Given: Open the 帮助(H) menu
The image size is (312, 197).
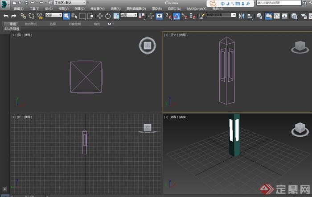Looking at the screenshot, I should tap(218, 9).
